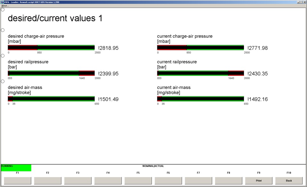The height and width of the screenshot is (187, 307).
Task: Select the radio circle above desired air-mass
Action: (x=3, y=81)
